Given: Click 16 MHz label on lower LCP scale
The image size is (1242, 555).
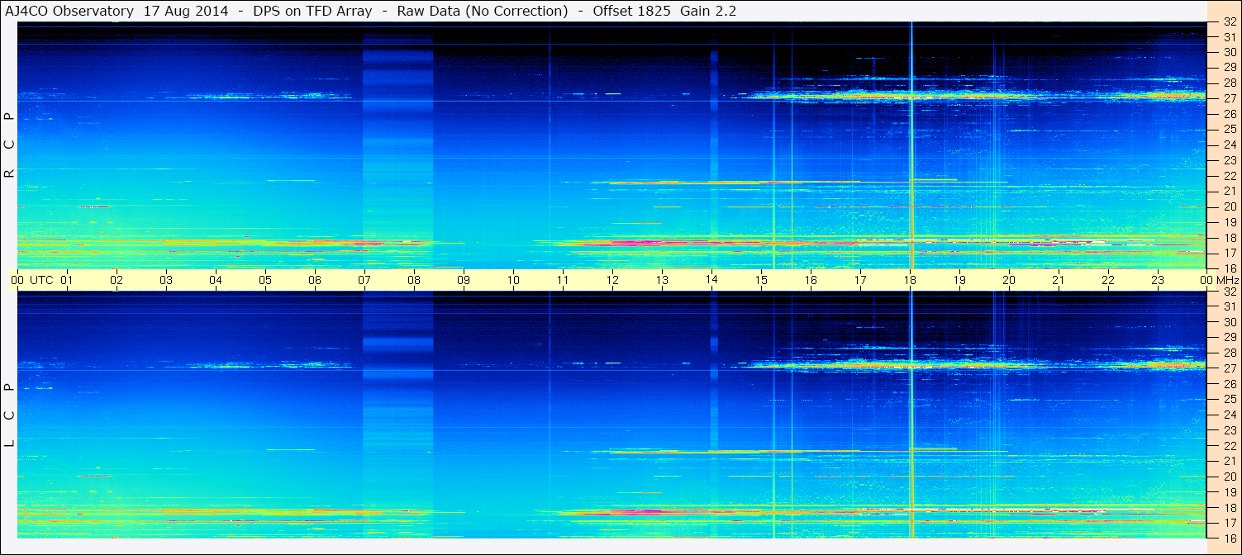Looking at the screenshot, I should tap(1229, 538).
